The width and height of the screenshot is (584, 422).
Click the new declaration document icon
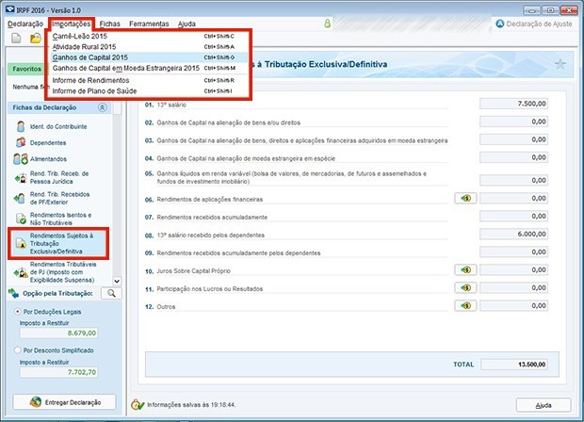point(16,38)
